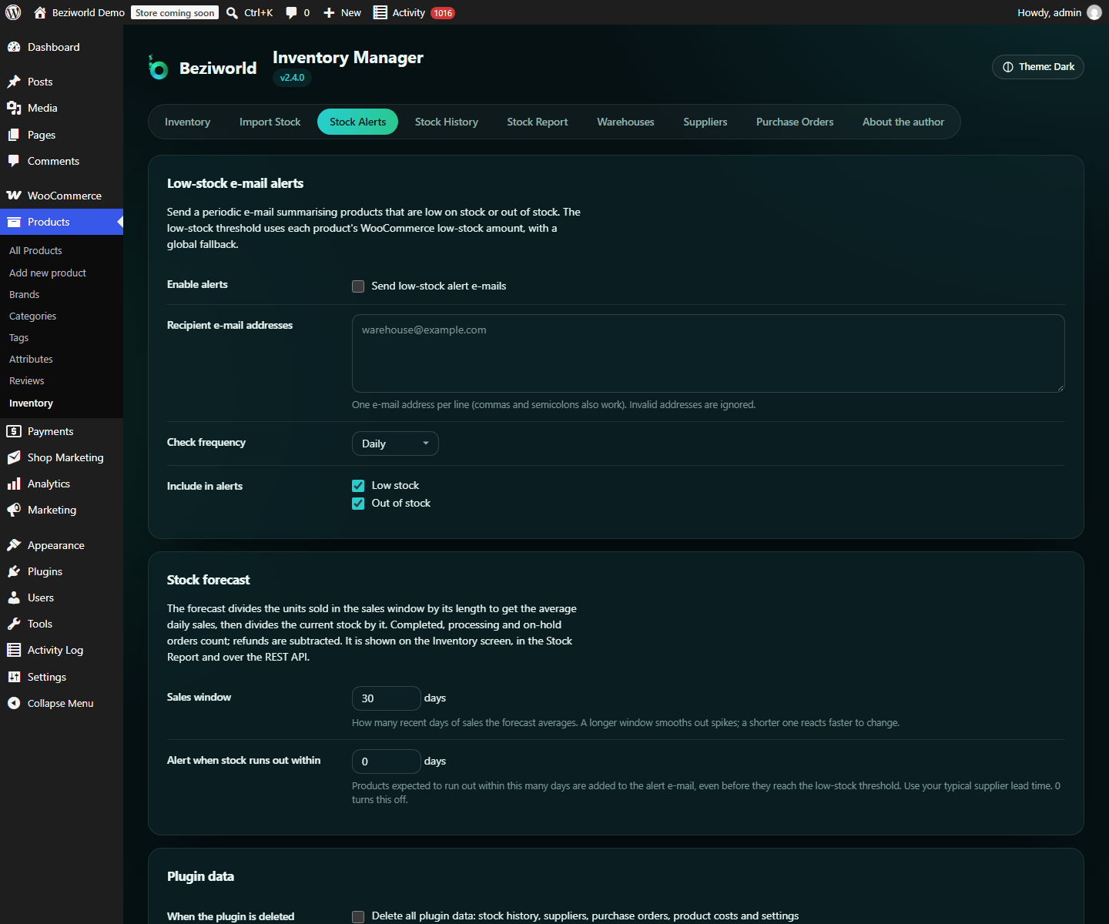Open the Suppliers tab
The height and width of the screenshot is (924, 1109).
tap(705, 122)
